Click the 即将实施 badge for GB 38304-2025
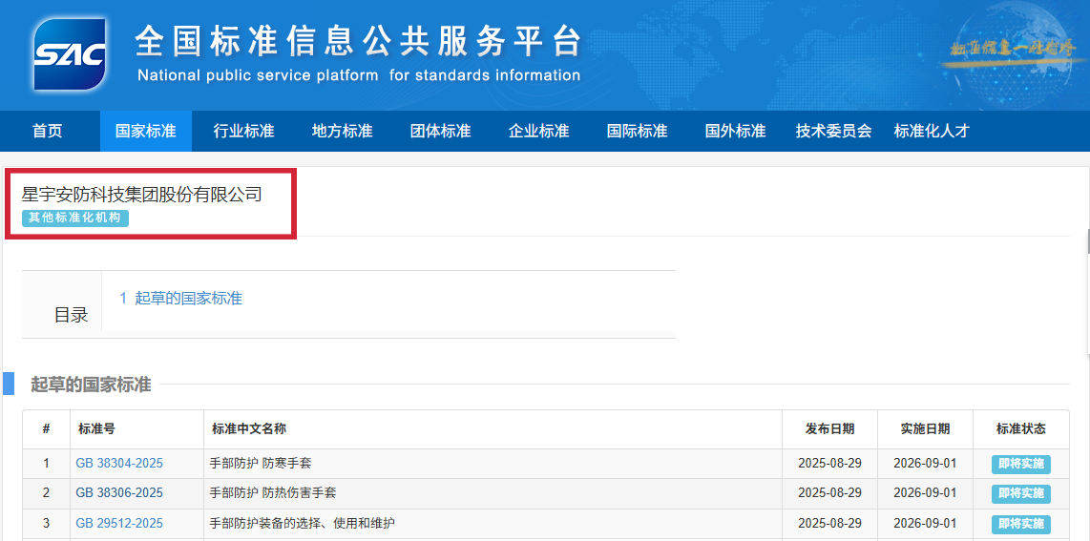 click(x=1021, y=464)
